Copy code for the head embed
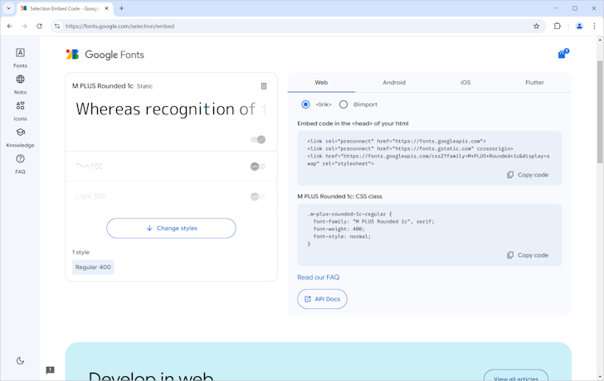 coord(528,175)
